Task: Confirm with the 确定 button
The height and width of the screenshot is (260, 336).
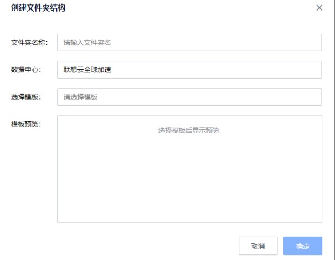Action: pyautogui.click(x=302, y=246)
